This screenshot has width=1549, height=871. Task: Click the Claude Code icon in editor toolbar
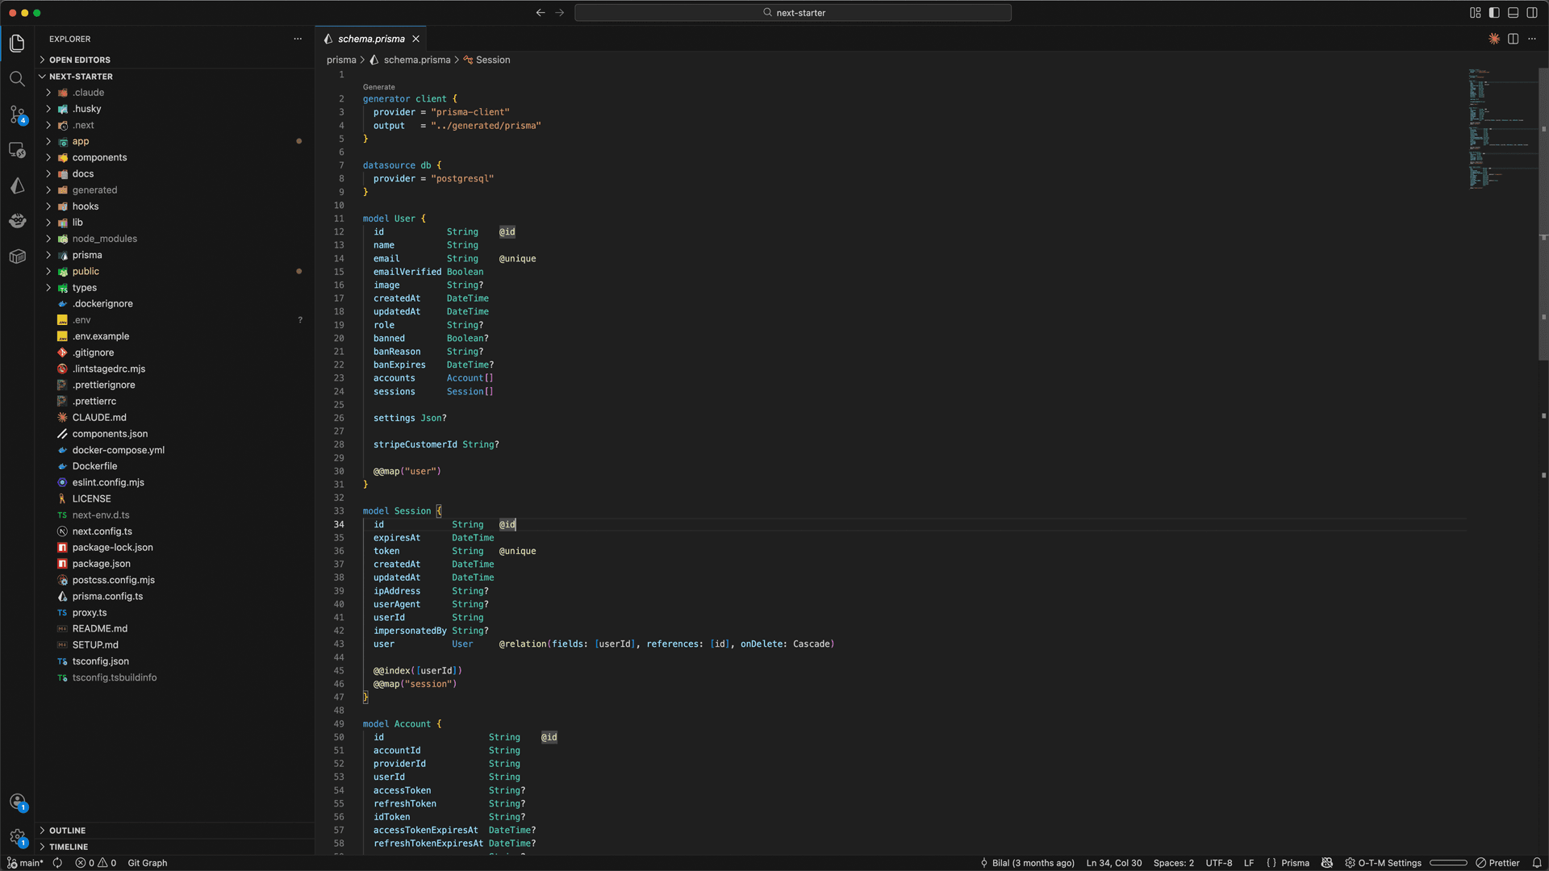[1494, 39]
